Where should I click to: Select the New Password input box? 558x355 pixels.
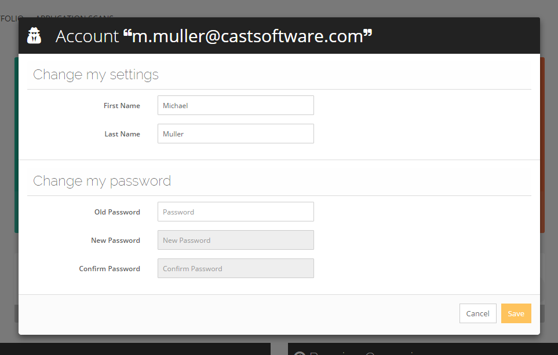(235, 240)
